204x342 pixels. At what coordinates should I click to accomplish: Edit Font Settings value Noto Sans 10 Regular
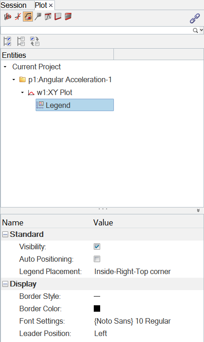[x=132, y=321]
